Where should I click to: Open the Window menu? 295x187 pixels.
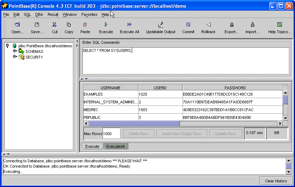click(x=70, y=14)
